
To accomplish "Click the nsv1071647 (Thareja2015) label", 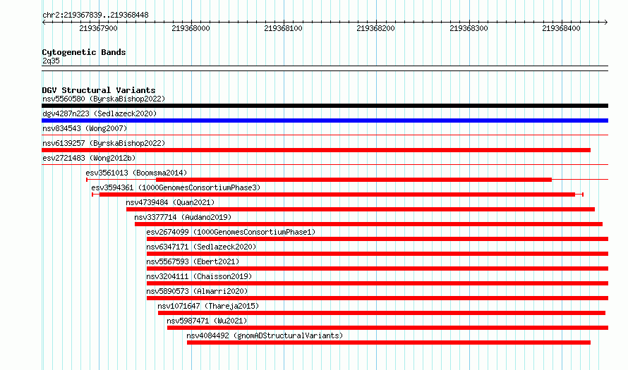I will point(208,306).
